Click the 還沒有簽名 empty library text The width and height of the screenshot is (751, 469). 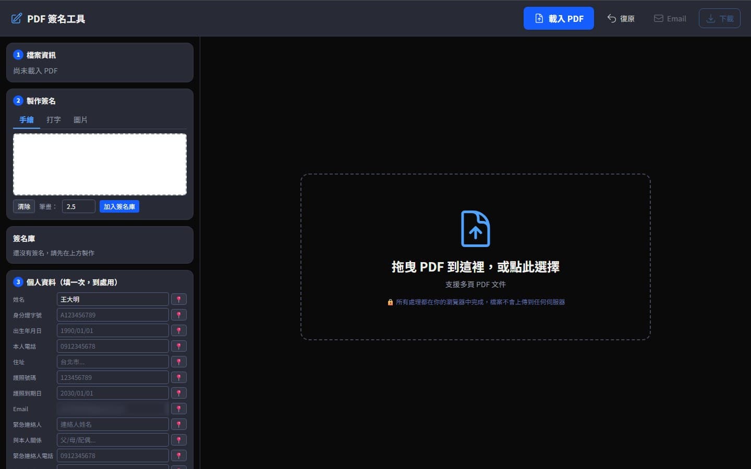click(54, 253)
